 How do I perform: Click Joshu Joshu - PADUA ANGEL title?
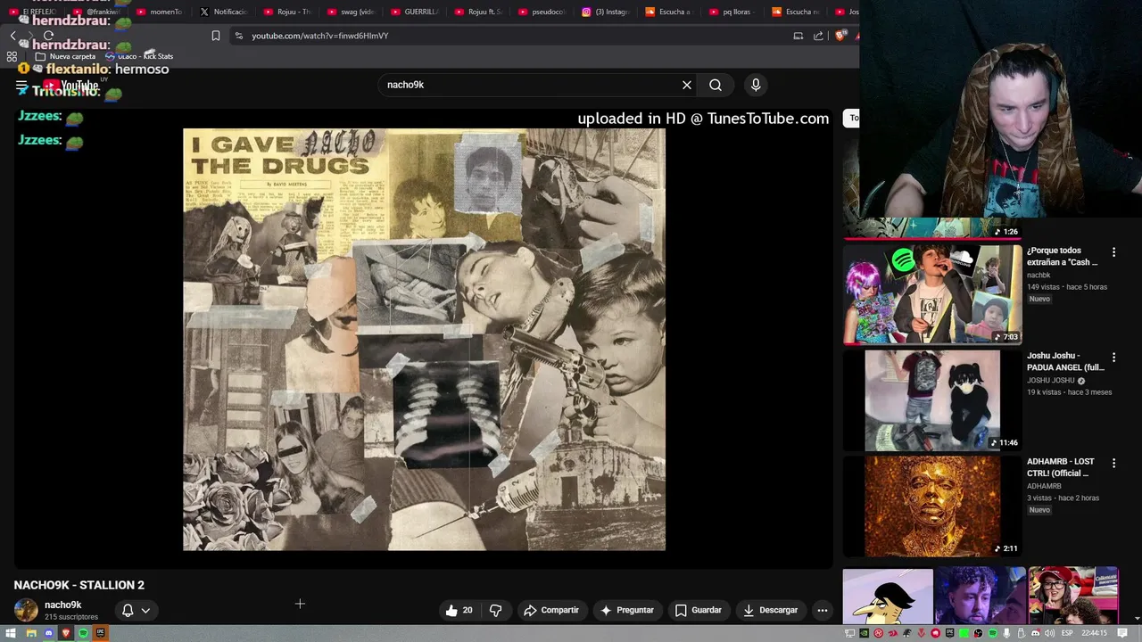tap(1065, 361)
